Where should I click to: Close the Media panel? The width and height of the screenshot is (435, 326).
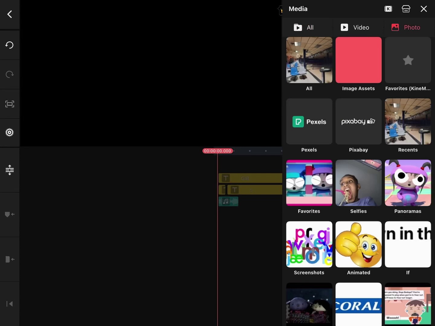(424, 9)
